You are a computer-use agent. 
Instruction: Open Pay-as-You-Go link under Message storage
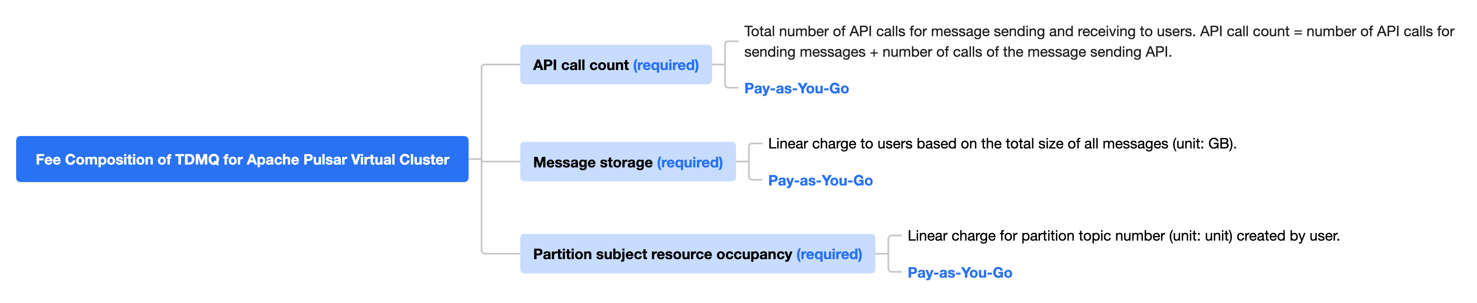point(820,181)
